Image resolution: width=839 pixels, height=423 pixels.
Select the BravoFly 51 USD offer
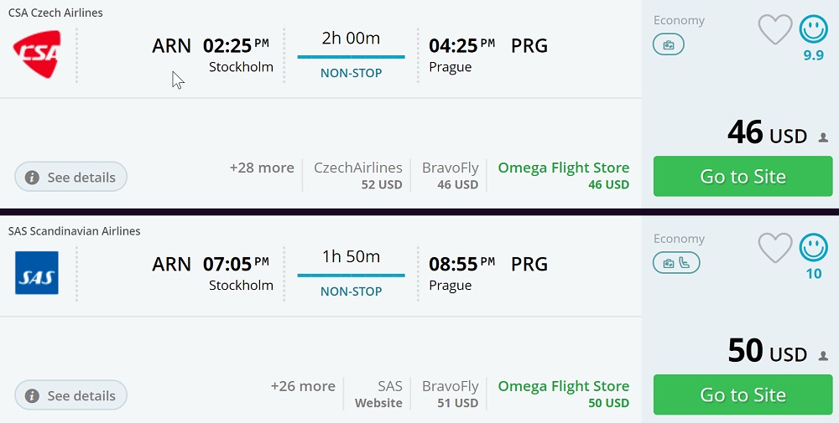(x=451, y=394)
